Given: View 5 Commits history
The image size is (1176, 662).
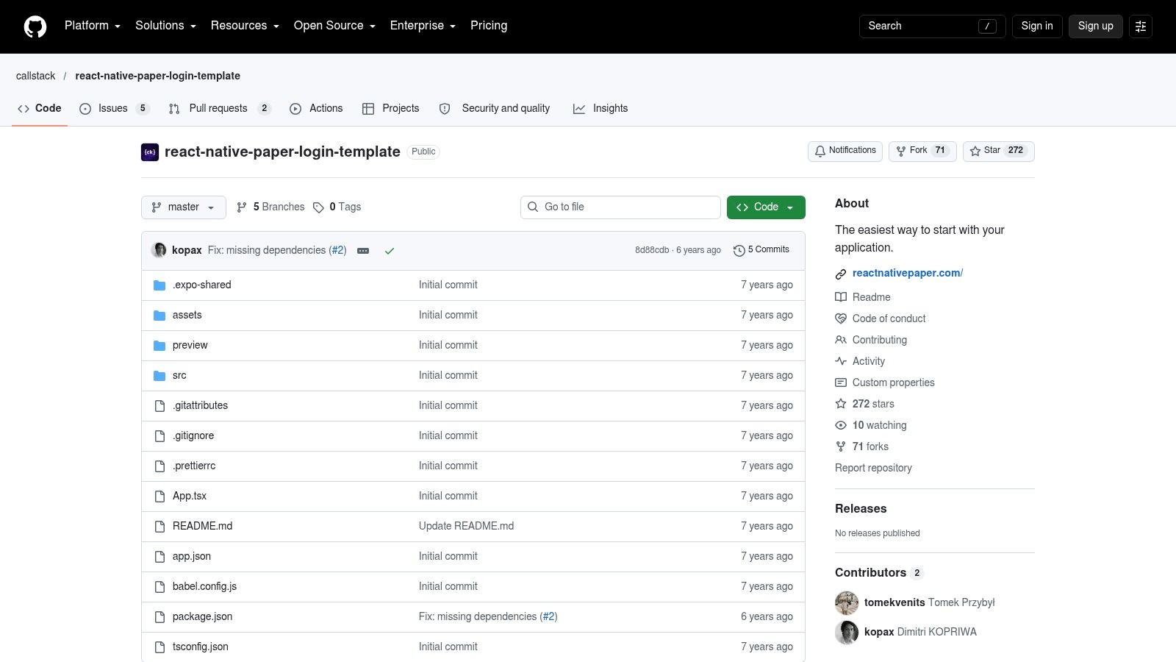Looking at the screenshot, I should point(761,250).
